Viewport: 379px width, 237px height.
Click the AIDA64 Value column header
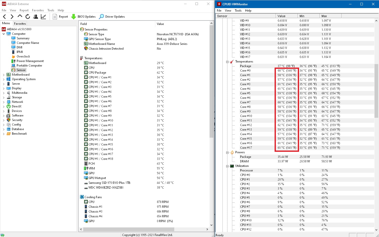(182, 24)
